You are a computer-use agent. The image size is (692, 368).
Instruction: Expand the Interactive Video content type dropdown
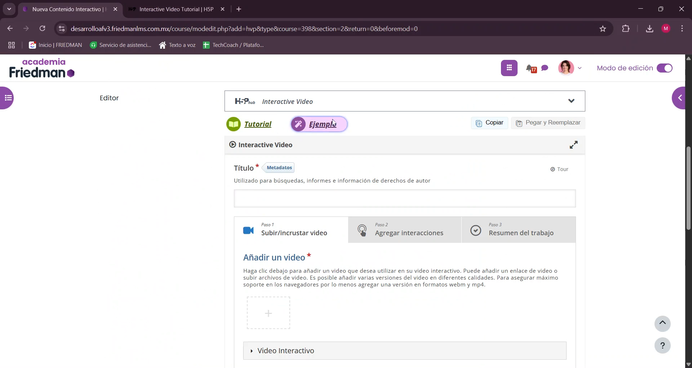click(x=405, y=101)
